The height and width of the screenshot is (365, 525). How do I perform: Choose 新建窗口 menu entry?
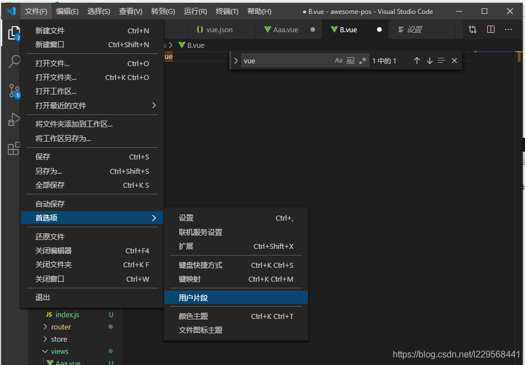click(92, 44)
